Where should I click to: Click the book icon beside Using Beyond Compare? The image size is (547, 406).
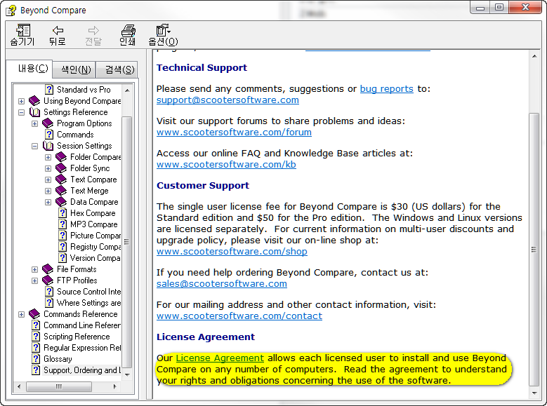coord(34,101)
